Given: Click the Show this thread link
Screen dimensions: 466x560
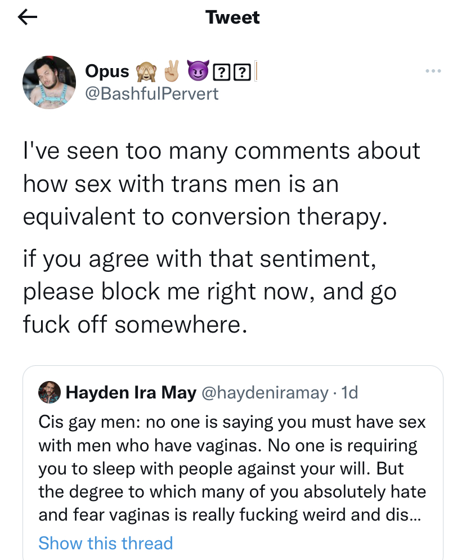Looking at the screenshot, I should (x=105, y=543).
